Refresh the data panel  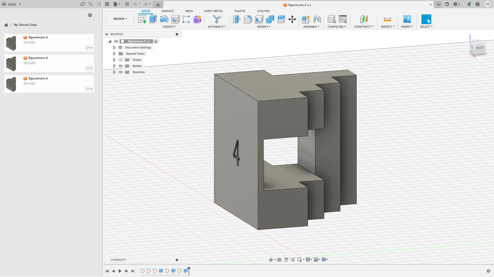point(83,4)
